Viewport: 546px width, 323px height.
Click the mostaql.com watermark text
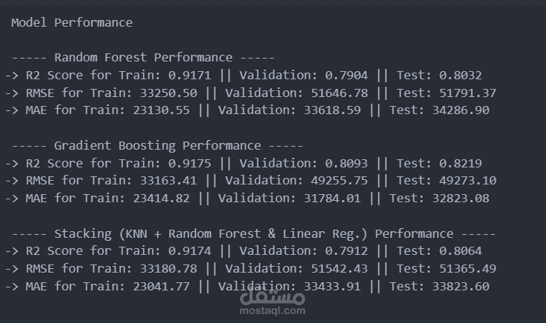tap(273, 310)
